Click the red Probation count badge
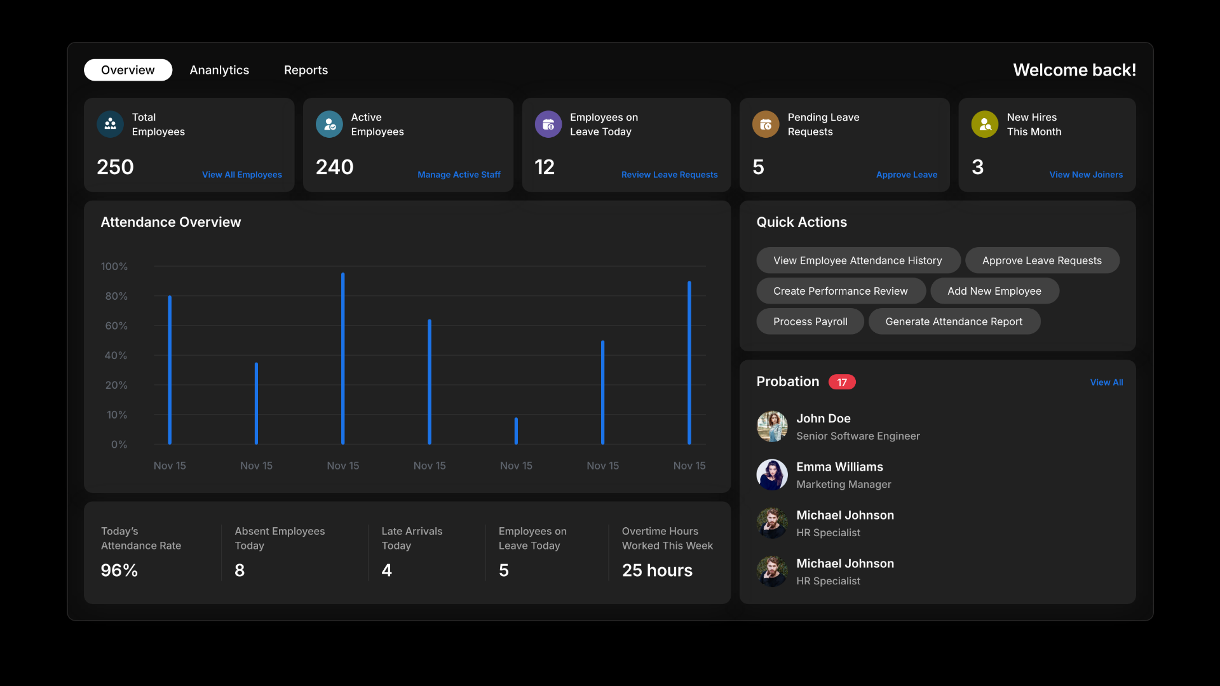This screenshot has width=1220, height=686. [841, 382]
